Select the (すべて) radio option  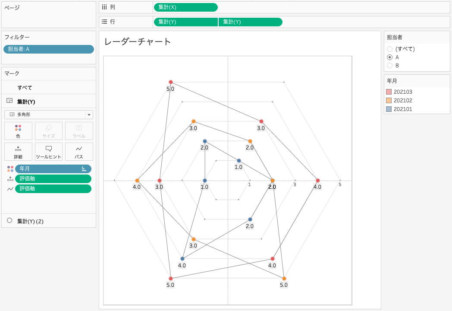(x=390, y=49)
